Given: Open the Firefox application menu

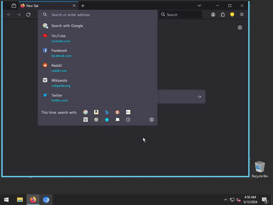Looking at the screenshot, I should (242, 15).
